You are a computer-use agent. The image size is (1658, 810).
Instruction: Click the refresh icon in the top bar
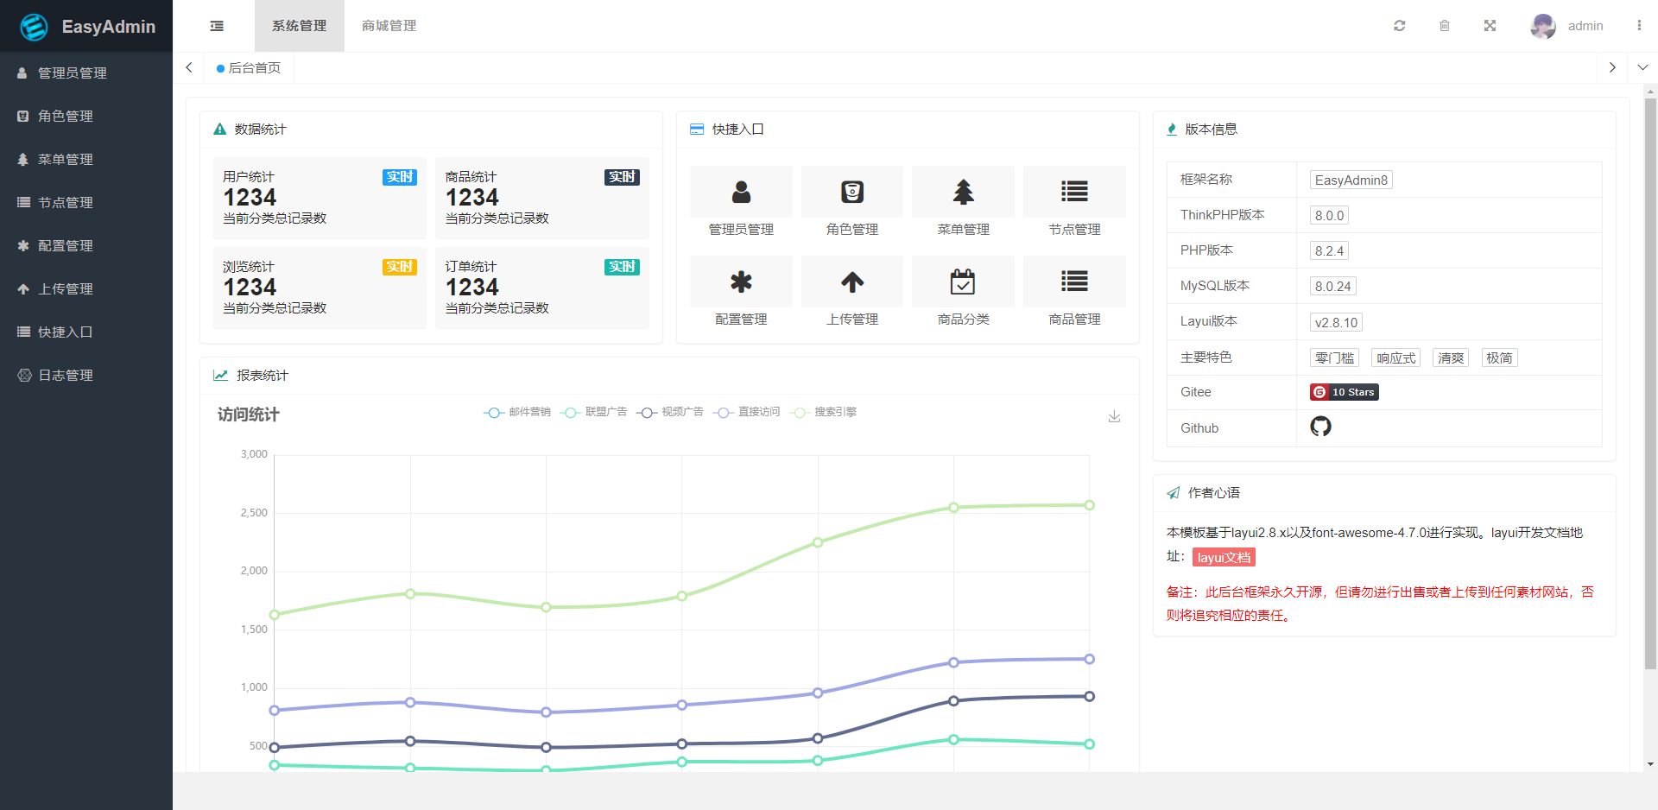(x=1400, y=26)
